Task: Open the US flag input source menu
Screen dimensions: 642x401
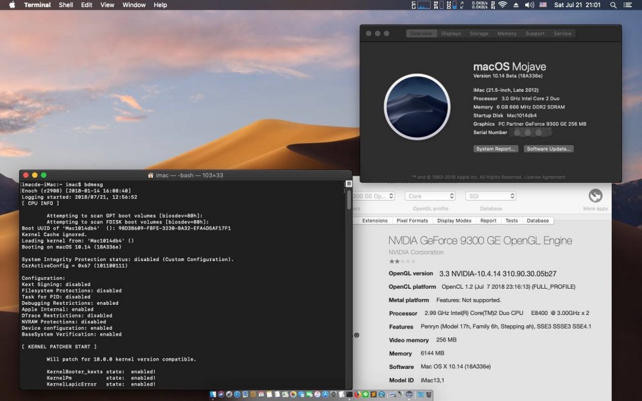Action: [x=543, y=5]
